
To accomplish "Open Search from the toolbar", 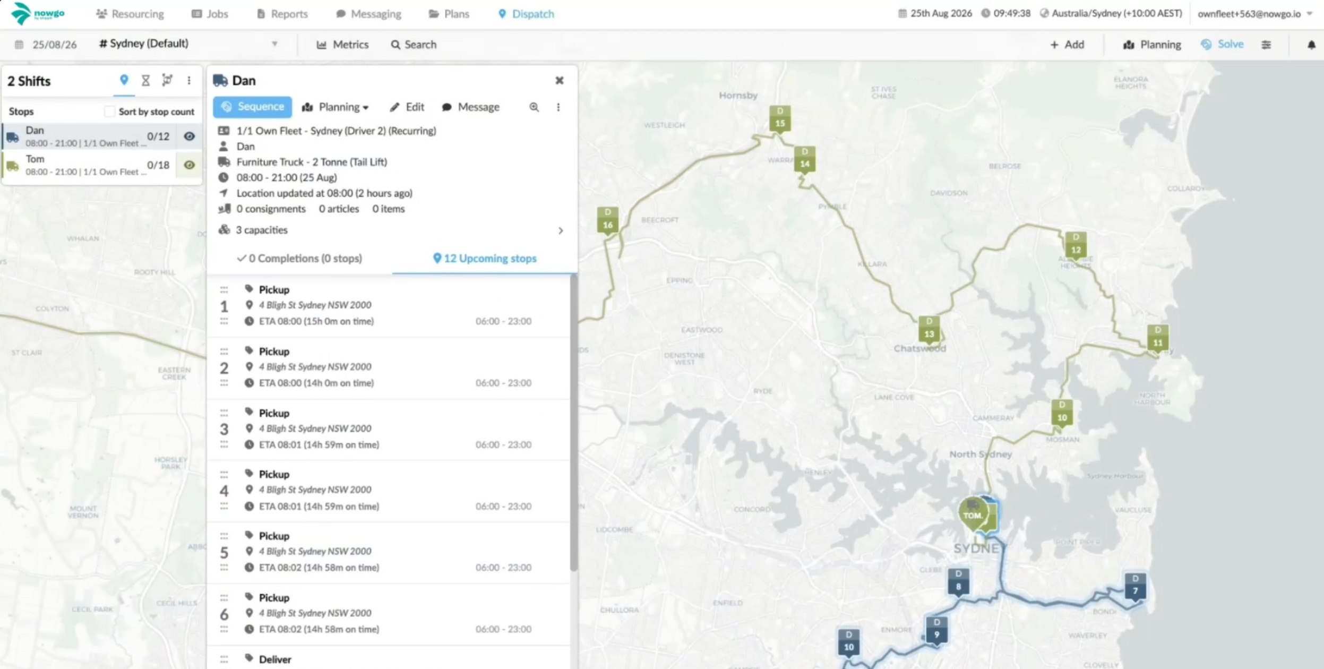I will (x=414, y=45).
